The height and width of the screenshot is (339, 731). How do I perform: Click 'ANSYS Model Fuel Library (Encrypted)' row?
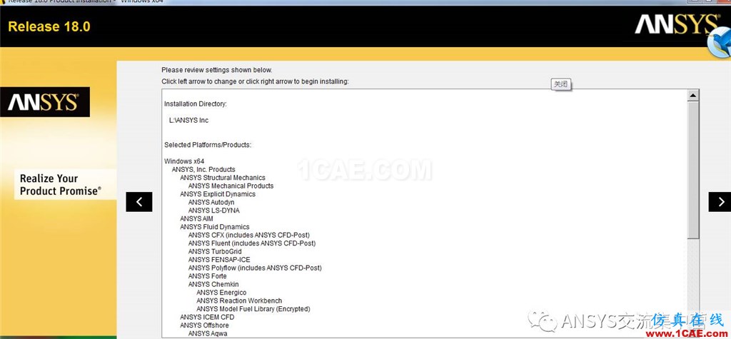click(x=253, y=309)
